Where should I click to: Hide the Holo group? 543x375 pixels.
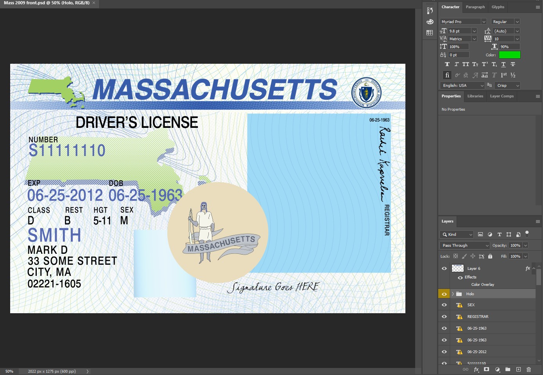444,294
